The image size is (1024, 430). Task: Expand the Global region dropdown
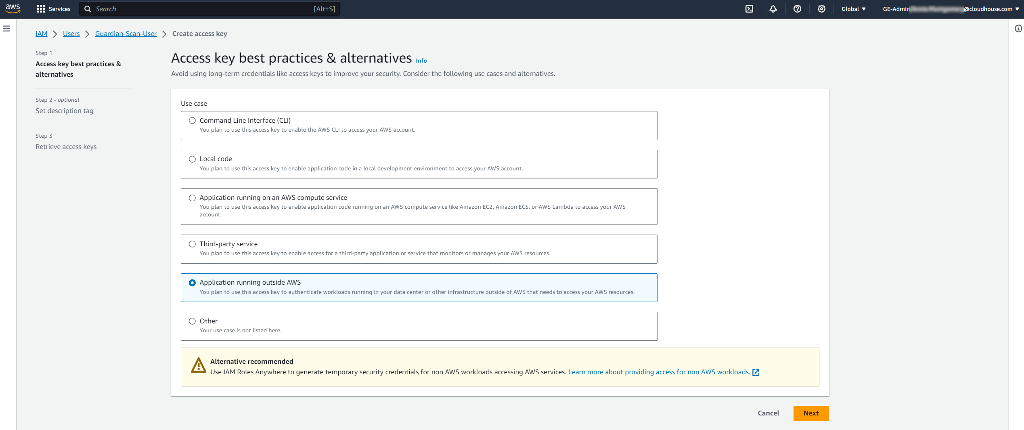(853, 9)
